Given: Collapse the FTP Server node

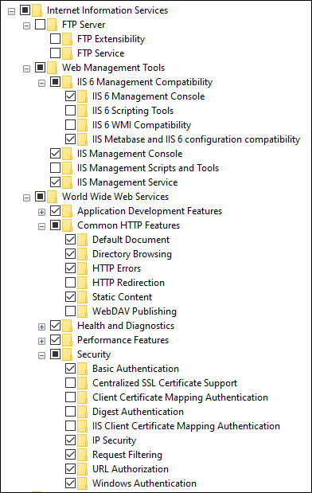Looking at the screenshot, I should click(26, 25).
